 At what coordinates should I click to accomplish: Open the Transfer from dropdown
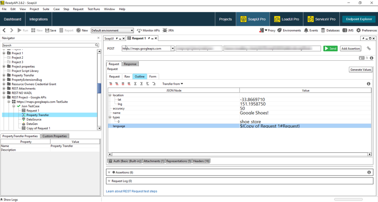coord(173,84)
